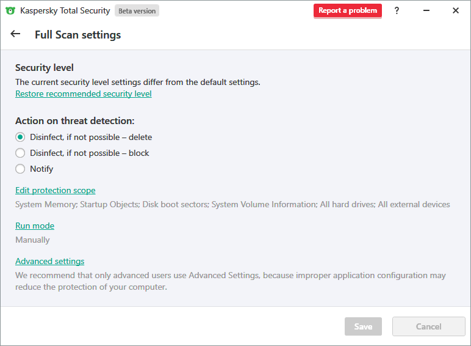This screenshot has width=471, height=346.
Task: Close the Kaspersky Total Security window
Action: pos(455,10)
